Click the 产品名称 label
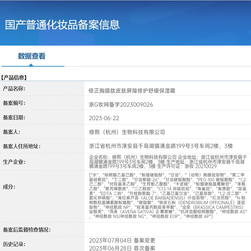 [14, 88]
